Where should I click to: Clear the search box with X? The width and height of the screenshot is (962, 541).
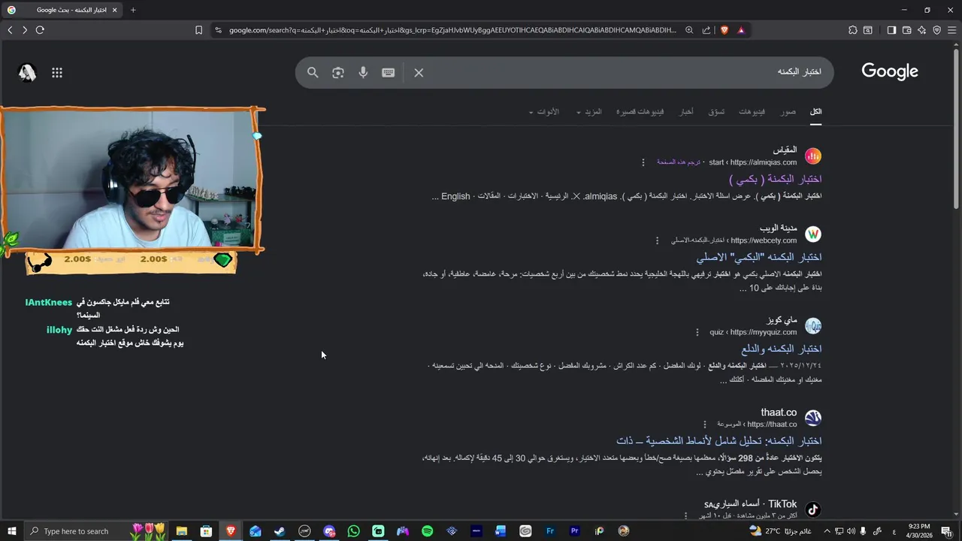coord(419,73)
